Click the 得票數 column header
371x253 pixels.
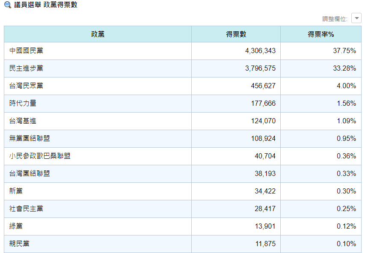point(236,34)
